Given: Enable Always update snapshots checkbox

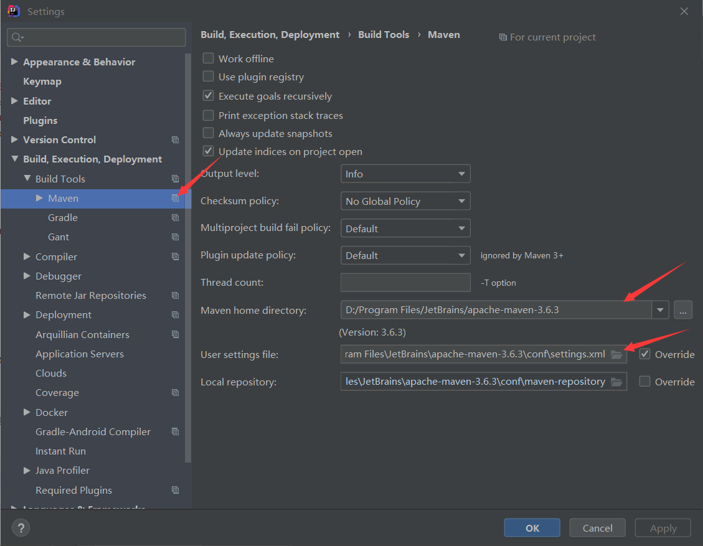Looking at the screenshot, I should click(208, 133).
